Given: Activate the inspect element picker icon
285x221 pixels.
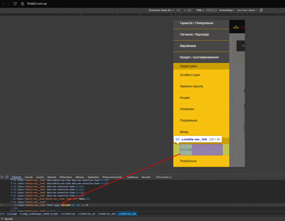Looking at the screenshot, I should (x=2, y=177).
